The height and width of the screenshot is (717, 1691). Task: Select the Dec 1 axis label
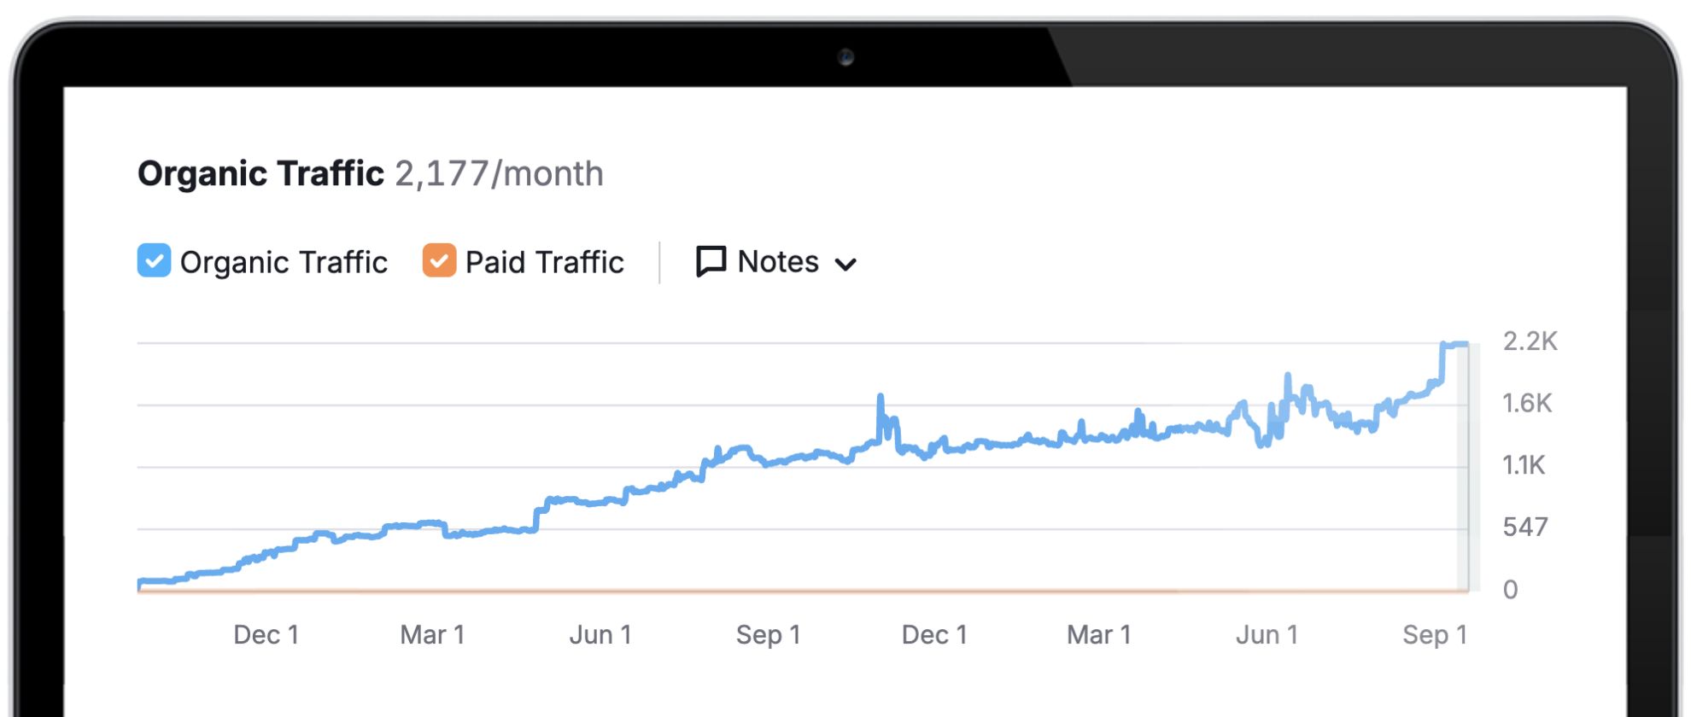266,634
